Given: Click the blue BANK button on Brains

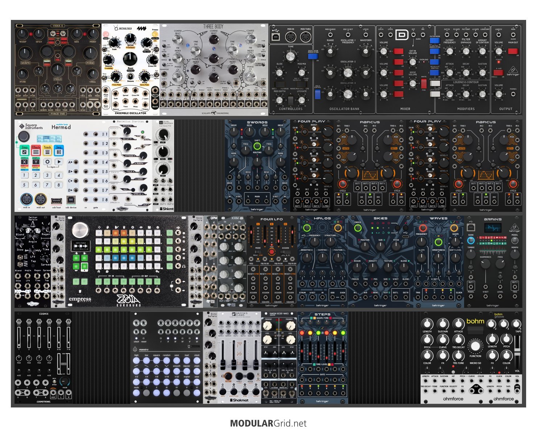Looking at the screenshot, I should [471, 240].
